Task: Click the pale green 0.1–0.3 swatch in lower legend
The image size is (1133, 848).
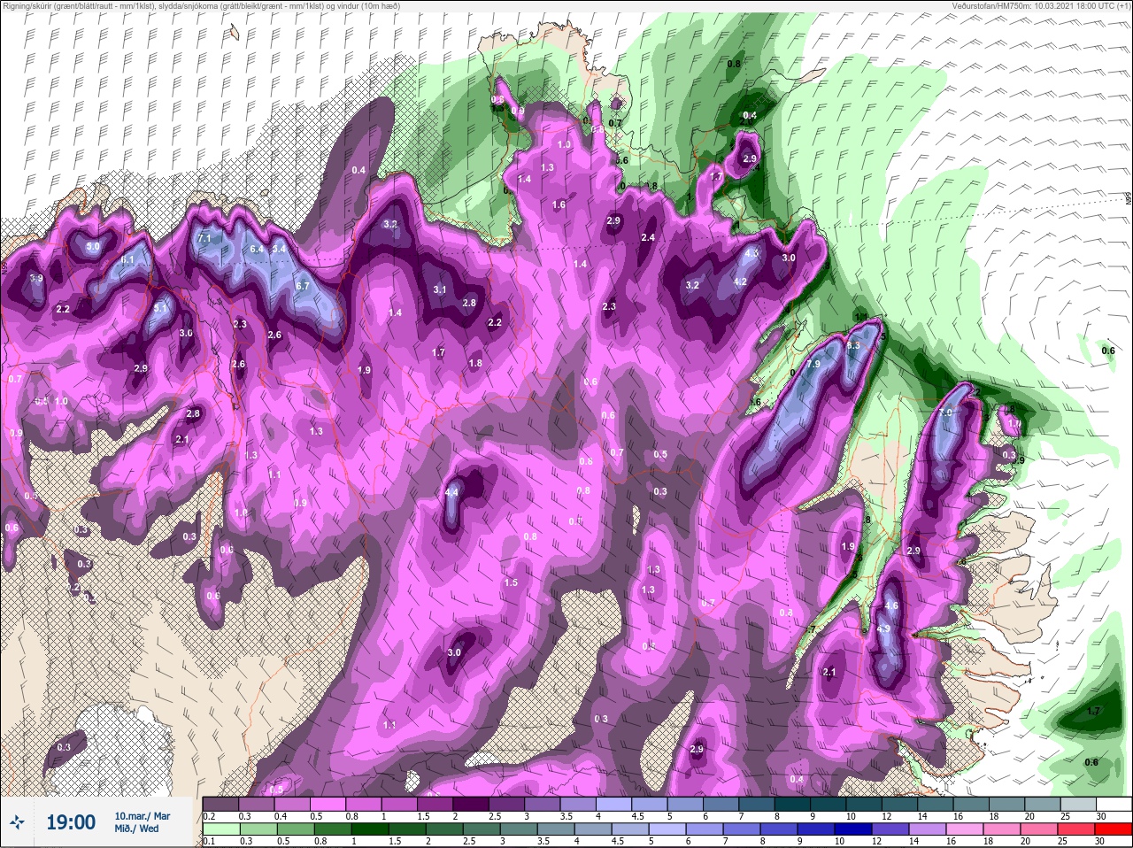Action: 220,829
